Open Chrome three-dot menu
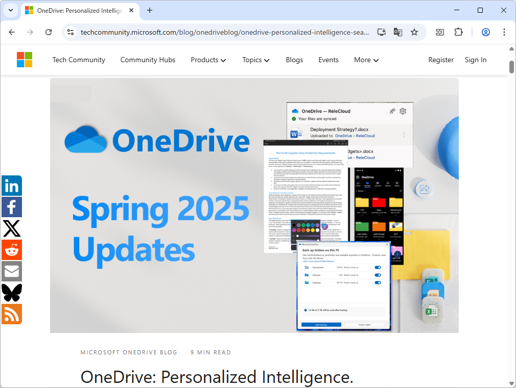The height and width of the screenshot is (388, 516). tap(504, 32)
